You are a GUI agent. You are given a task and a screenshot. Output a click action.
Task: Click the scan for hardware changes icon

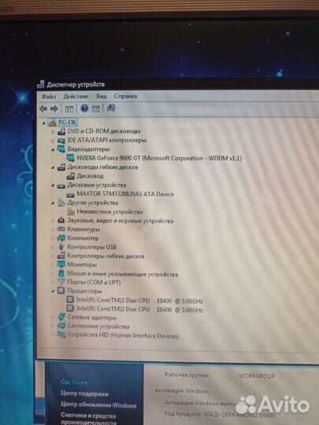point(111,109)
